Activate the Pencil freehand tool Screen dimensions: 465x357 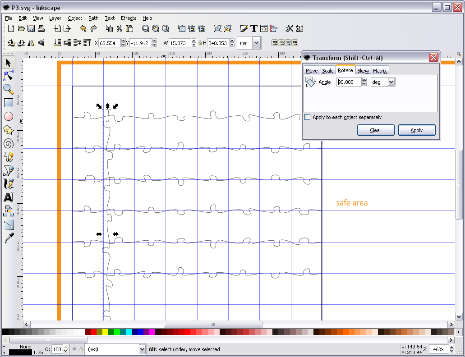pyautogui.click(x=8, y=157)
